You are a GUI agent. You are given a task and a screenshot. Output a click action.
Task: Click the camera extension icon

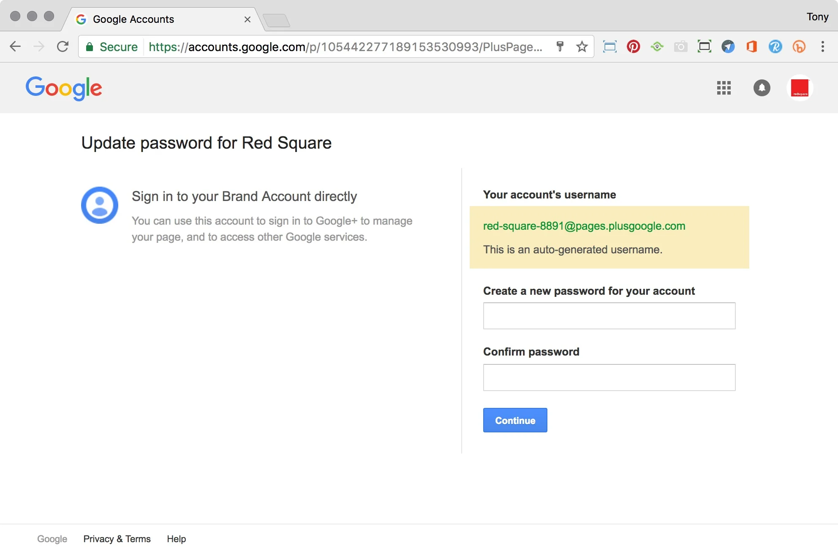[x=680, y=46]
